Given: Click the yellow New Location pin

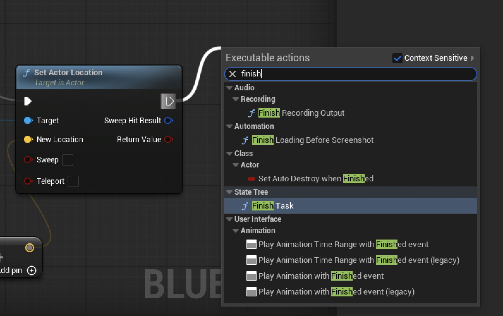Looking at the screenshot, I should click(x=28, y=139).
